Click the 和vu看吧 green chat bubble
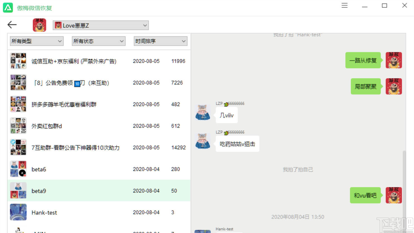This screenshot has width=414, height=233. point(365,195)
